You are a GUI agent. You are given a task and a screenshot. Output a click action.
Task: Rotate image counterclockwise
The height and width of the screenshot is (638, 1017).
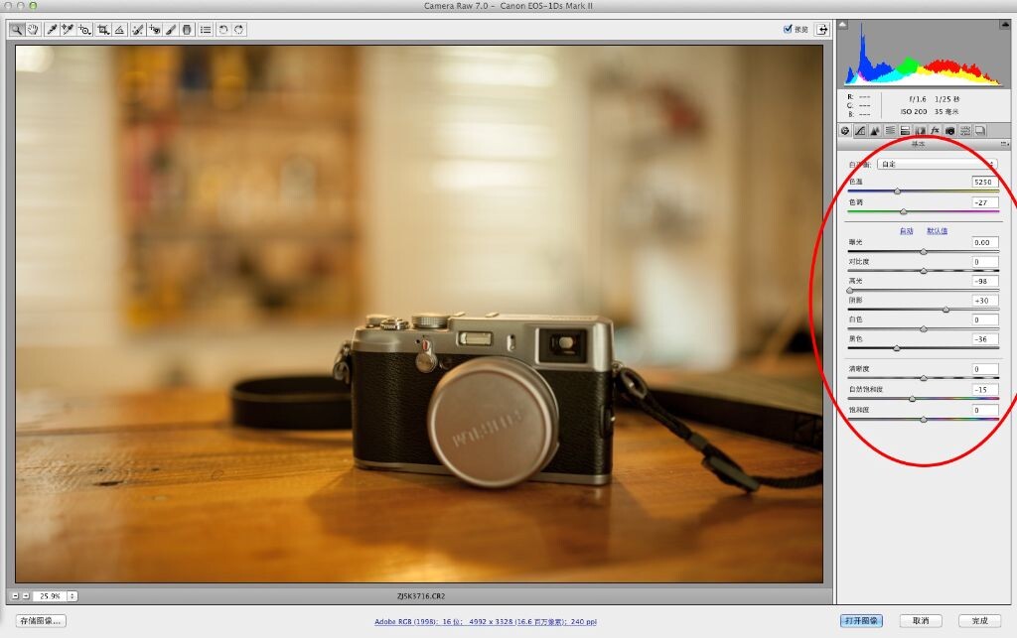pos(223,29)
